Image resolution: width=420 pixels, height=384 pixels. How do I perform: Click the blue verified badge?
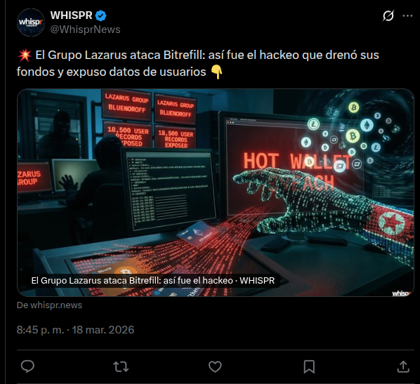[101, 15]
